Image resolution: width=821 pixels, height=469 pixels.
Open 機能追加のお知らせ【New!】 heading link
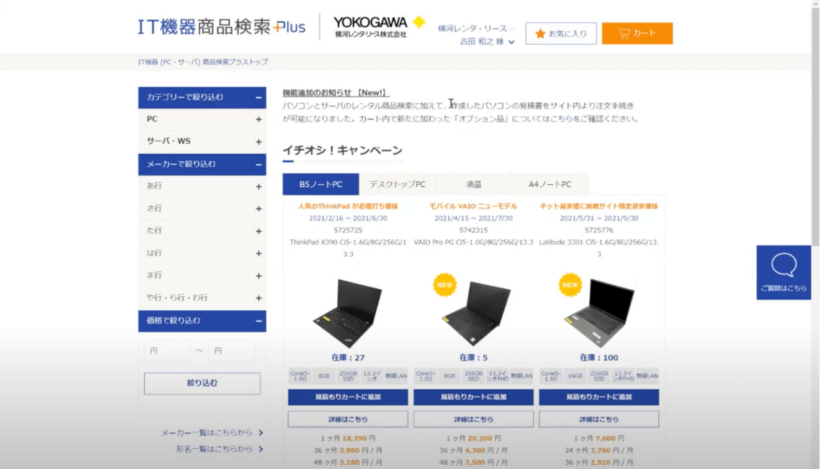click(335, 93)
